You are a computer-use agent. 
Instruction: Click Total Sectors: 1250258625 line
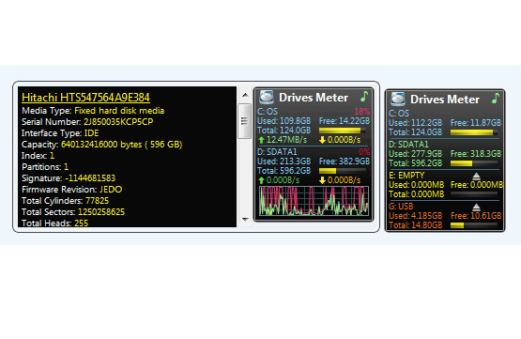[73, 212]
